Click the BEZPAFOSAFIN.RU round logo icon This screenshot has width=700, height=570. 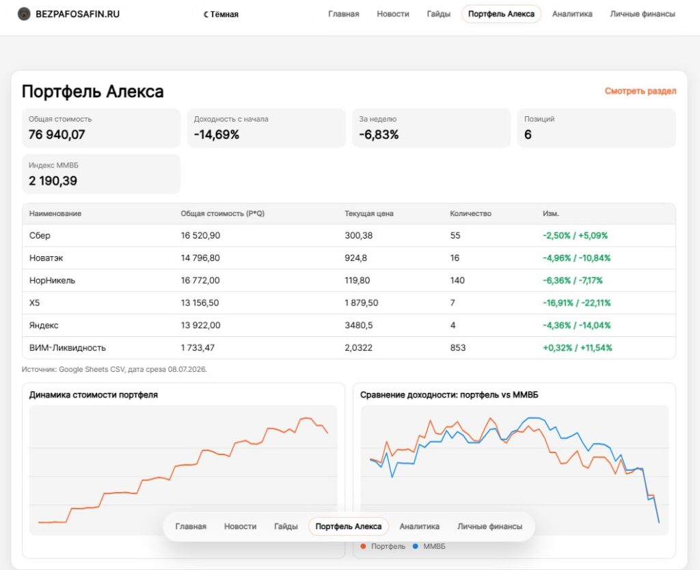(x=24, y=14)
